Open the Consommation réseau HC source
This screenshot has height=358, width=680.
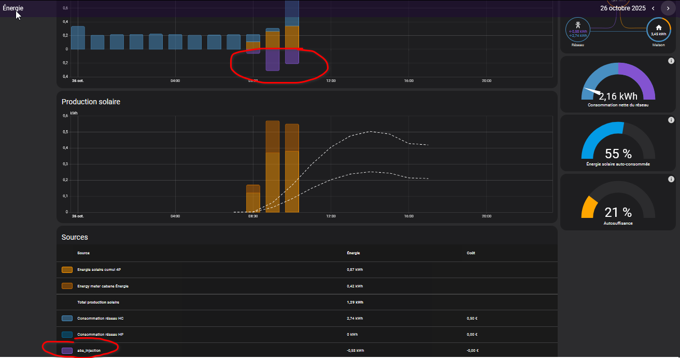101,318
